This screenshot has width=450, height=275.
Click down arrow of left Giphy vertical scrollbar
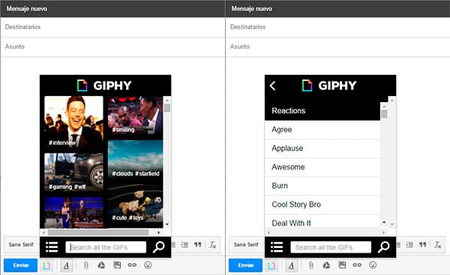pos(167,224)
